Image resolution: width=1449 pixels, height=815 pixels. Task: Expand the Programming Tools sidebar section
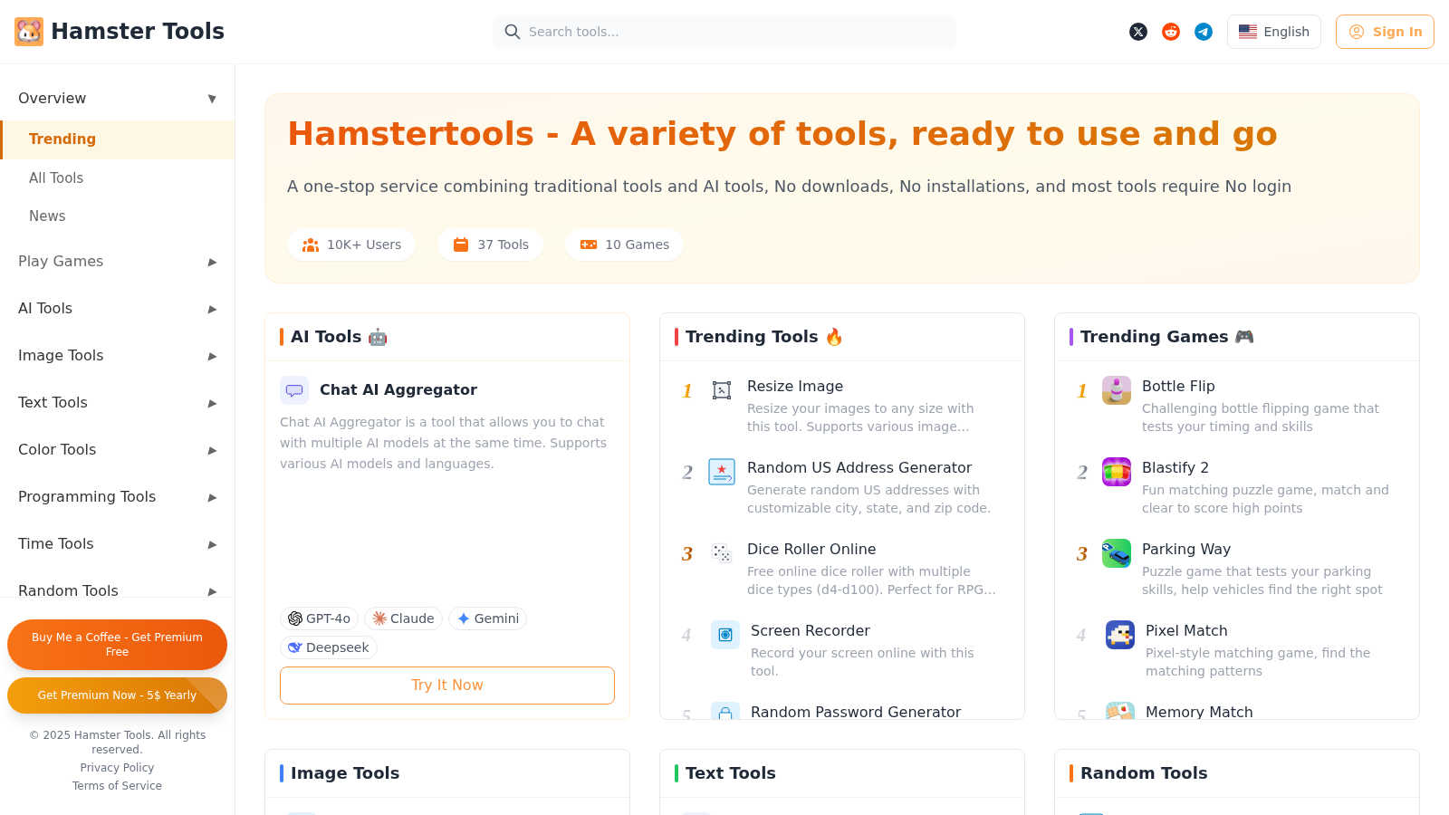point(118,496)
